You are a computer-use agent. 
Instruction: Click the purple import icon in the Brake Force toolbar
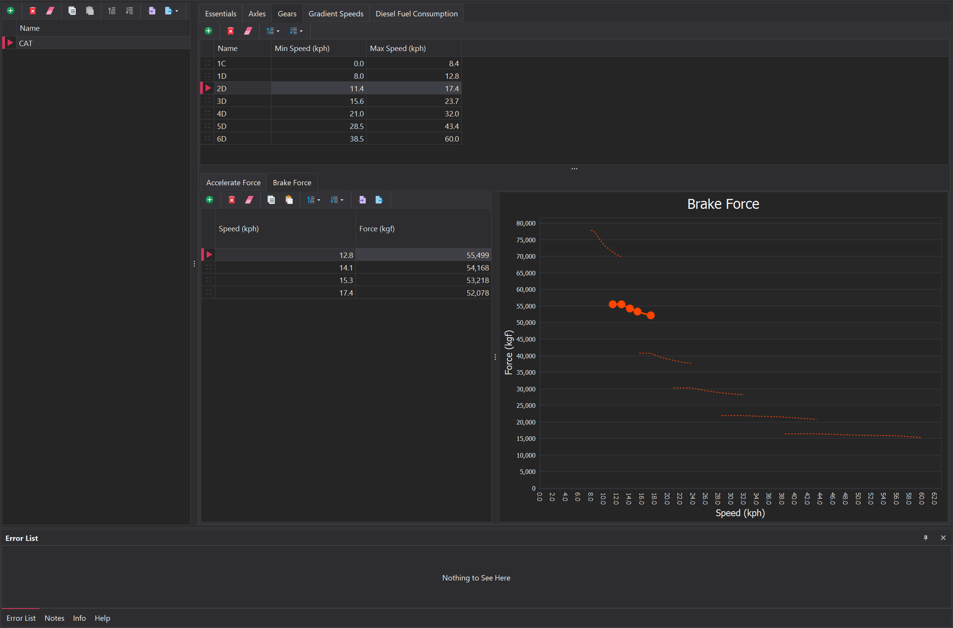[x=362, y=200]
